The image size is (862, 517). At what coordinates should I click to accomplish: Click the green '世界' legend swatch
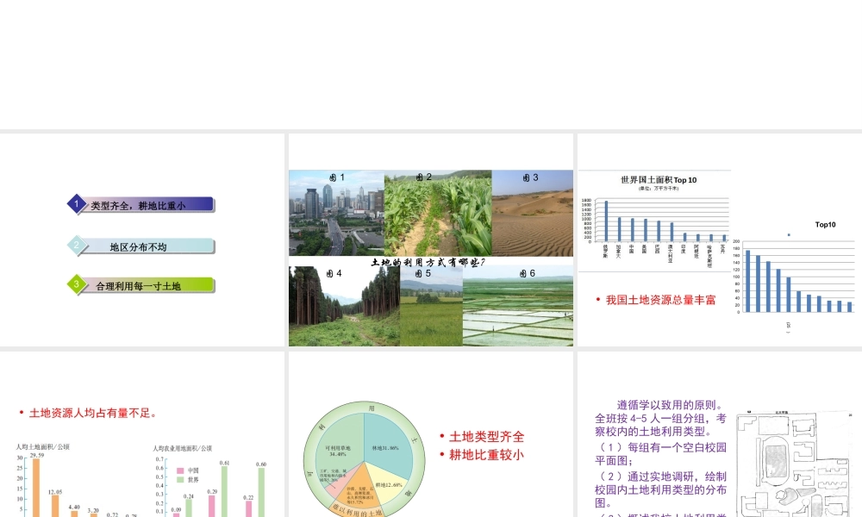(180, 480)
